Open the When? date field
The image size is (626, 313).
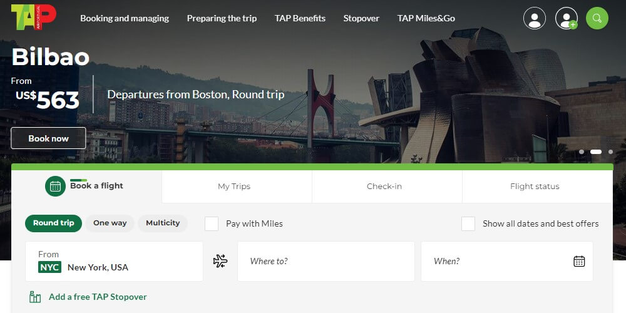click(x=507, y=262)
